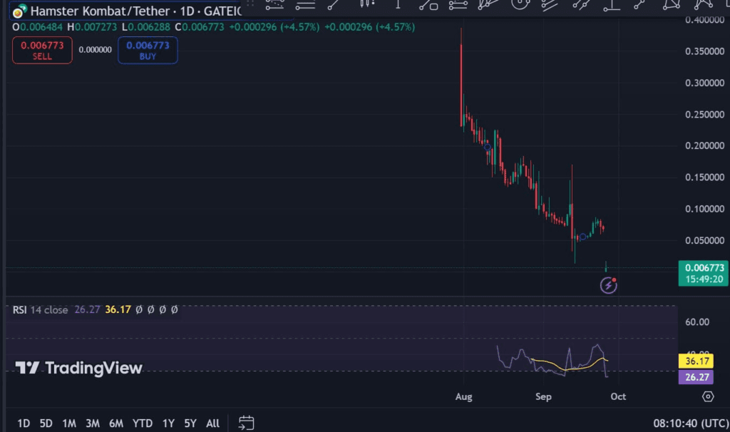This screenshot has width=730, height=432.
Task: Click the yellow 36.17 RSI scale label
Action: 696,361
